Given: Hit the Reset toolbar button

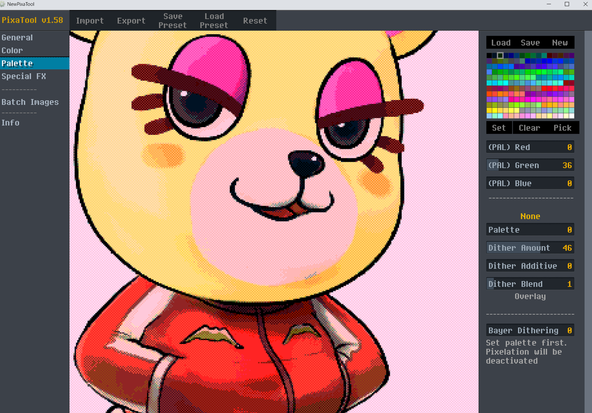Looking at the screenshot, I should point(255,21).
